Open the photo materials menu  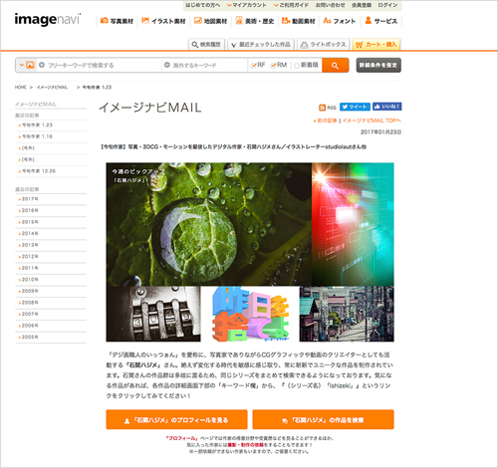pyautogui.click(x=117, y=21)
